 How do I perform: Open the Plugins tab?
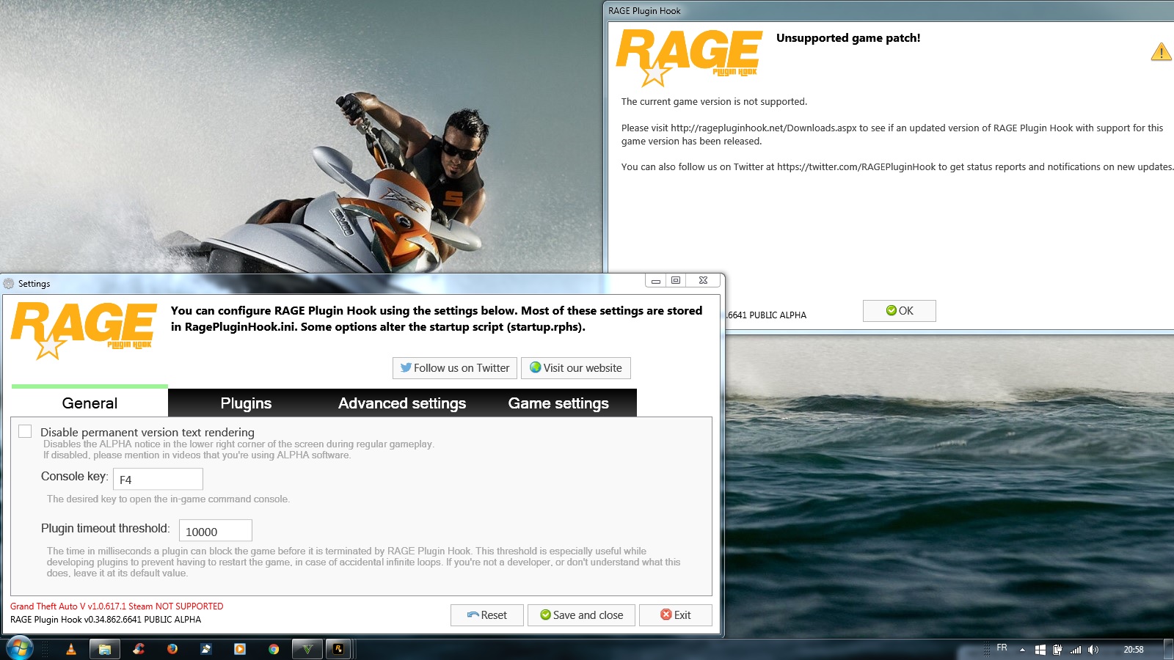coord(246,403)
